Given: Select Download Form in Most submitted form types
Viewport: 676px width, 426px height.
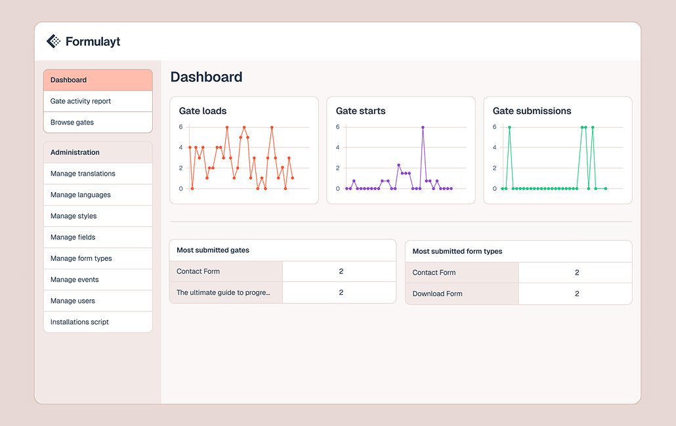Looking at the screenshot, I should pyautogui.click(x=436, y=294).
